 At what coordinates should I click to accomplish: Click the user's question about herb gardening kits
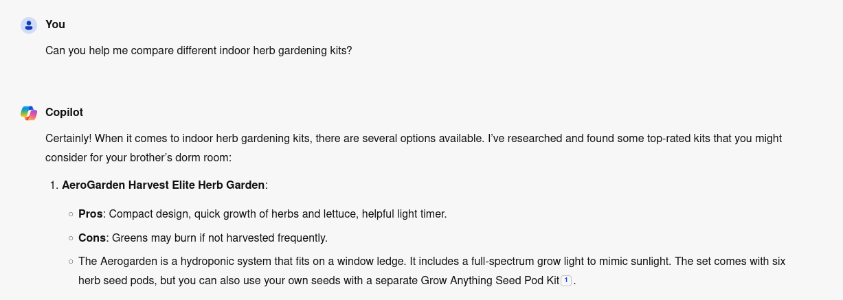click(199, 51)
